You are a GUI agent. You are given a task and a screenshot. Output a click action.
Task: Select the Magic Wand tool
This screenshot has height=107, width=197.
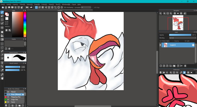[2, 51]
